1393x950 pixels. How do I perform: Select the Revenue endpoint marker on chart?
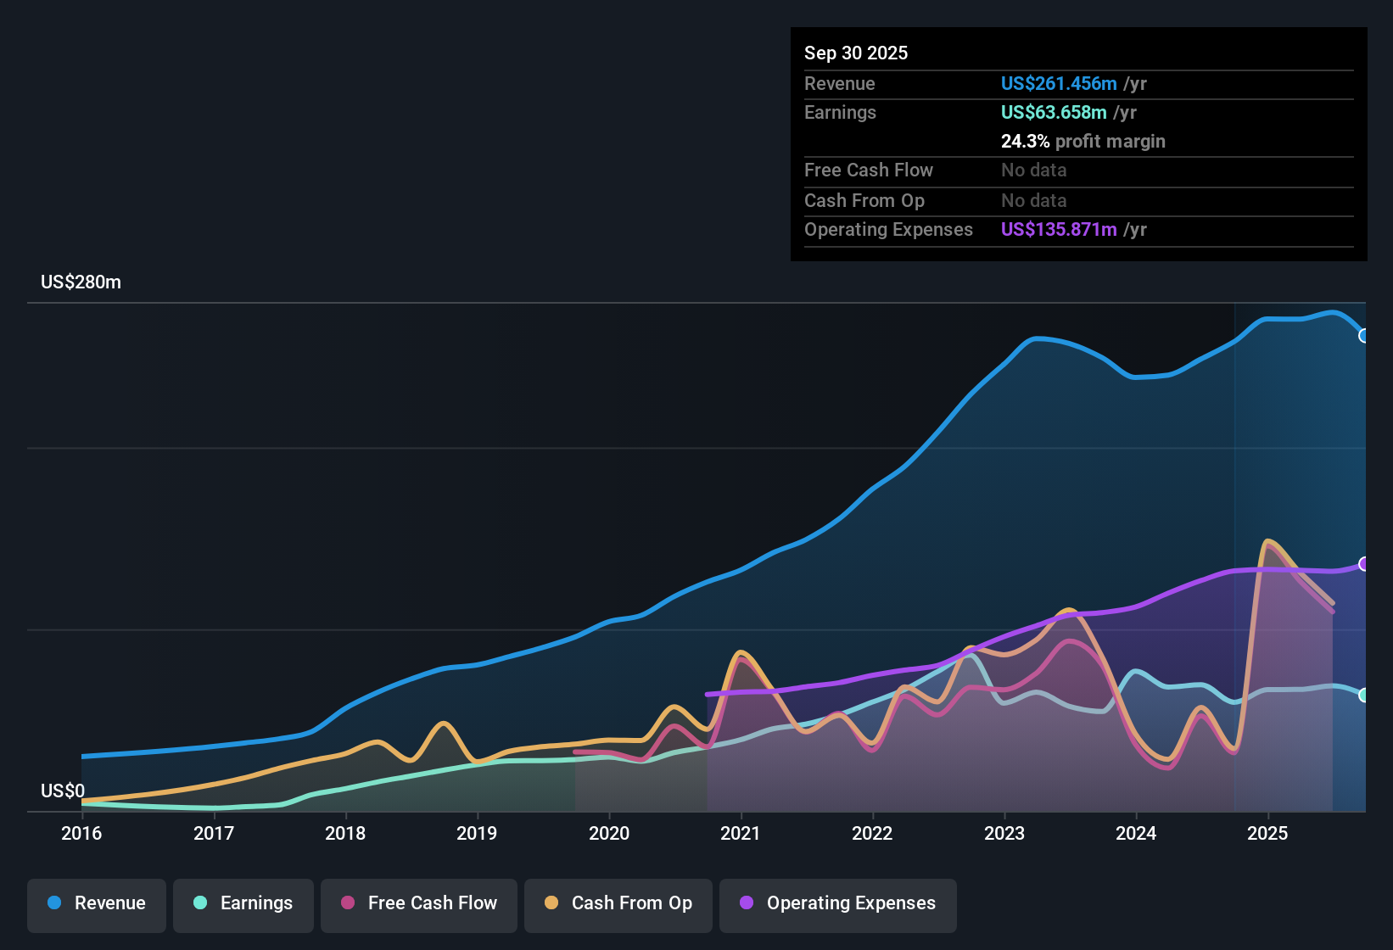1364,336
